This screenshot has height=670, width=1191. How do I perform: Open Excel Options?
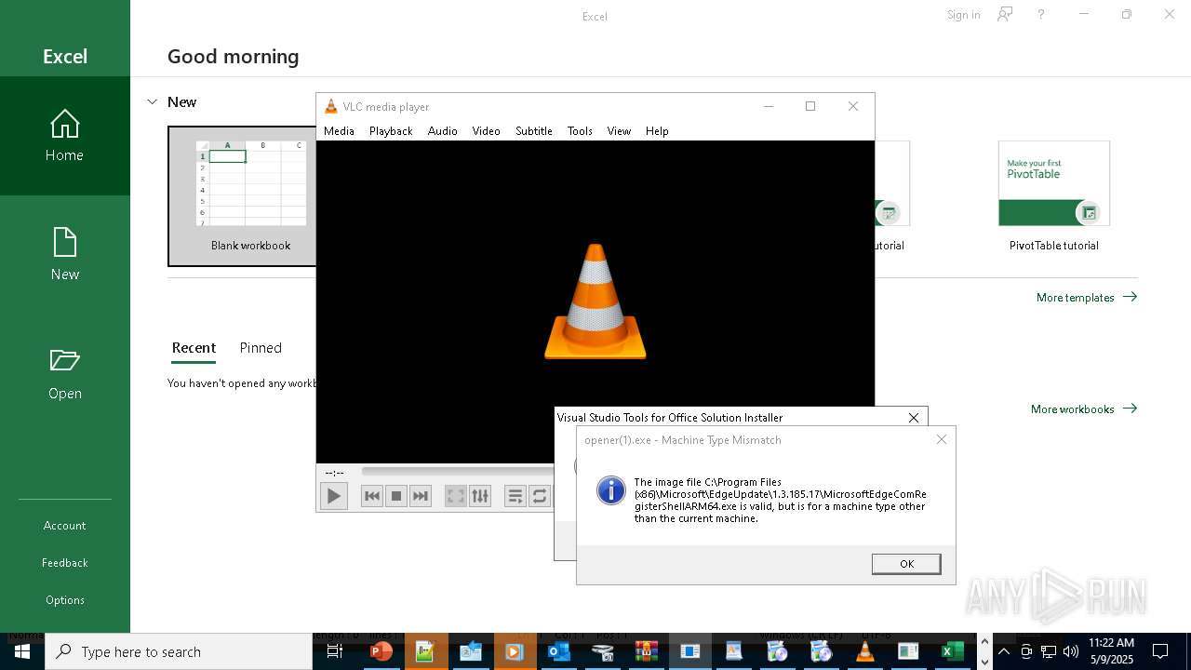click(65, 600)
